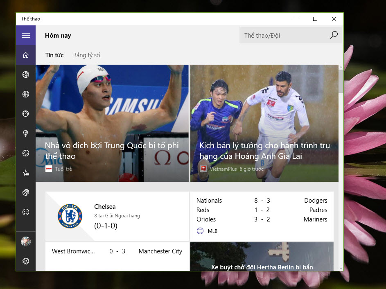Click the VietnamPlus source logo
Screen dimensions: 386x289
(x=203, y=169)
